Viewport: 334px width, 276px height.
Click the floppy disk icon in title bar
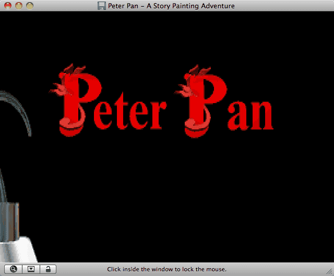102,6
